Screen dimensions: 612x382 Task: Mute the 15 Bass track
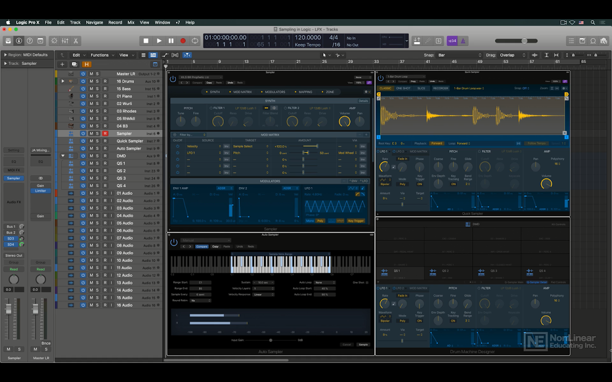(91, 89)
